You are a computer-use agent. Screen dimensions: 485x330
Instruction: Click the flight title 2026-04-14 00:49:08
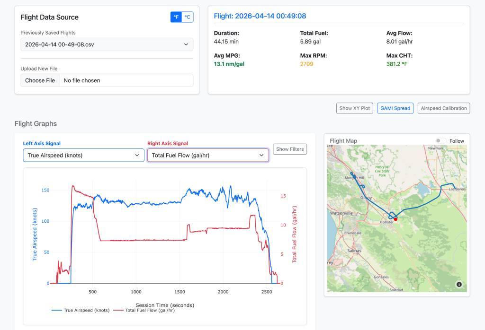(x=260, y=16)
